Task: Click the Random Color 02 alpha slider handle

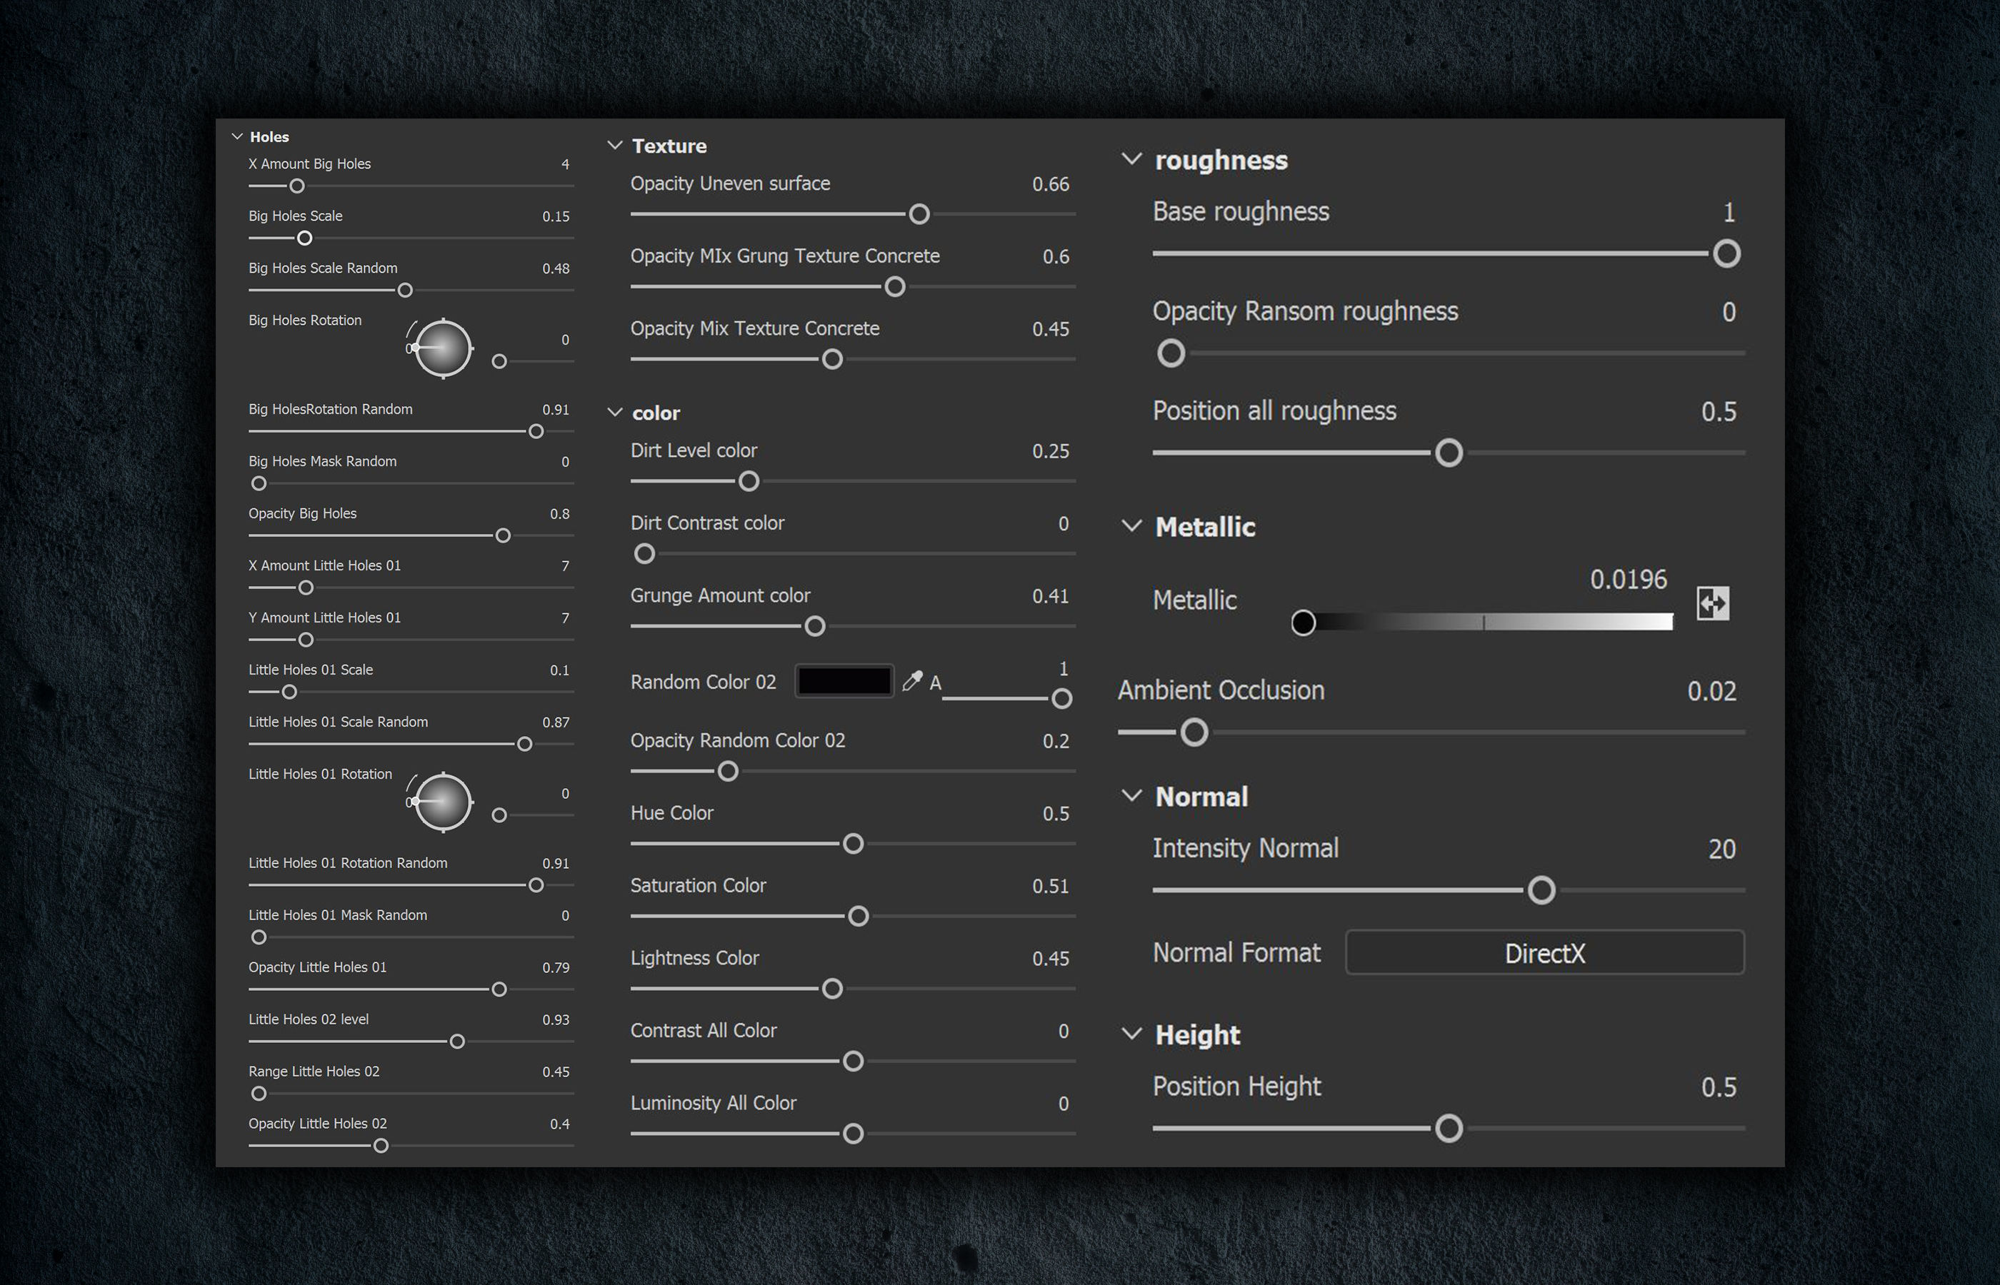Action: 1061,698
